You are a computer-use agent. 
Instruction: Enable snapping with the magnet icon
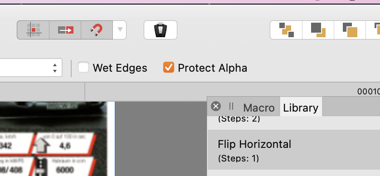(x=97, y=30)
